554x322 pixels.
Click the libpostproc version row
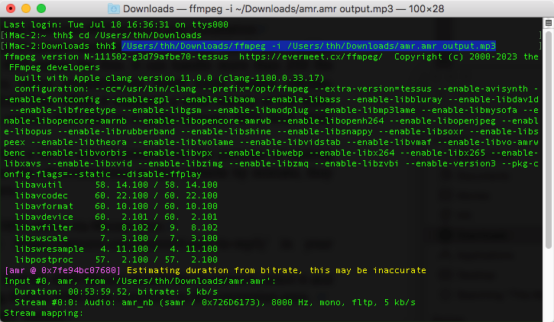pyautogui.click(x=116, y=259)
